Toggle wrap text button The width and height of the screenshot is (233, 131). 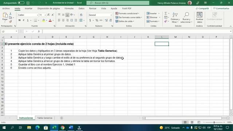click(81, 15)
